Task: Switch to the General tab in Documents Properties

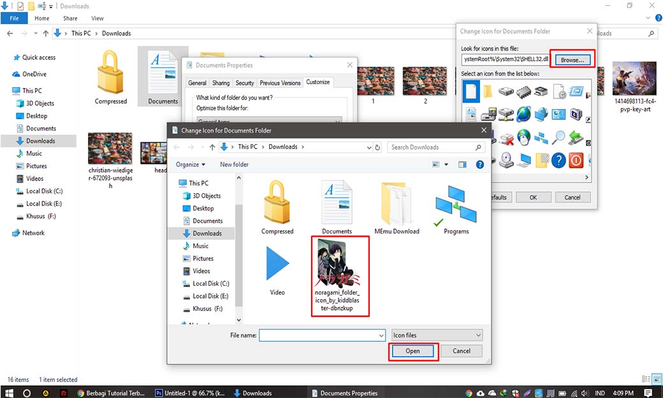Action: [x=197, y=83]
